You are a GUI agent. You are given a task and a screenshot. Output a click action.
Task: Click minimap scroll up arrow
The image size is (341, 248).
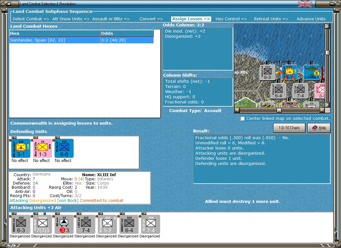pyautogui.click(x=327, y=26)
